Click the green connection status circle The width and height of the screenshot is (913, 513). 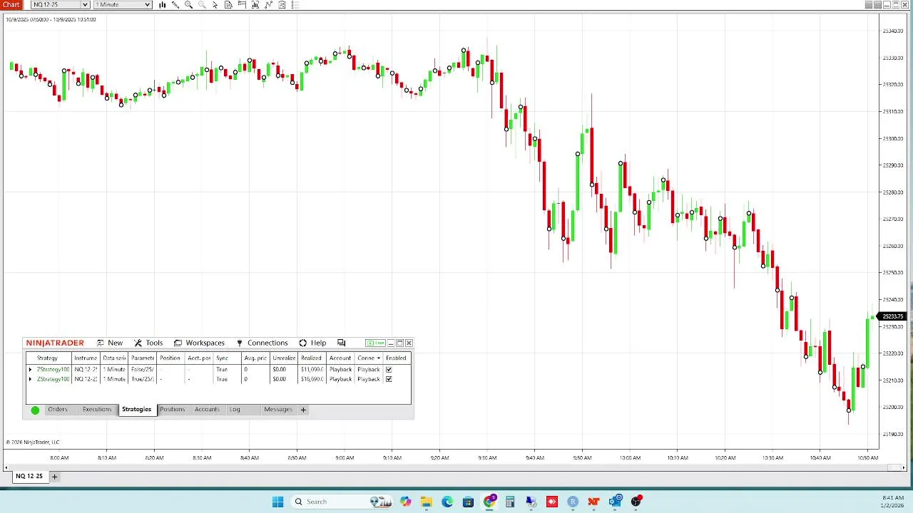pyautogui.click(x=35, y=410)
